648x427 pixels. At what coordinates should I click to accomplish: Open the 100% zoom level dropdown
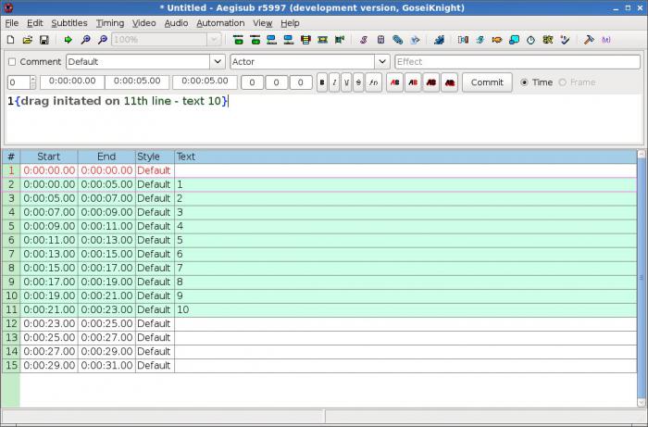(x=214, y=40)
